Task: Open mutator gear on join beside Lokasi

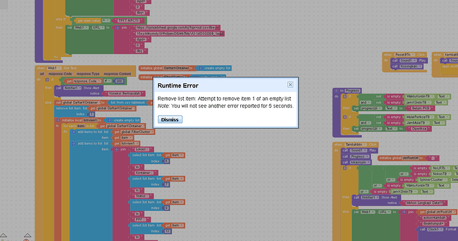Action: click(117, 149)
